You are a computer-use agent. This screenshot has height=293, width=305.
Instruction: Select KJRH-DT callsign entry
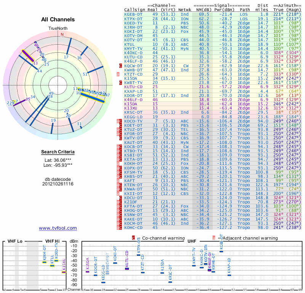point(133,27)
